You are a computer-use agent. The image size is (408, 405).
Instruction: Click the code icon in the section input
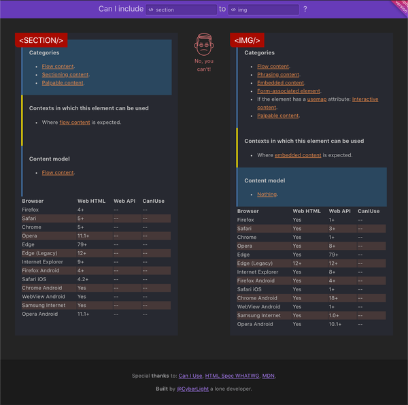point(151,10)
